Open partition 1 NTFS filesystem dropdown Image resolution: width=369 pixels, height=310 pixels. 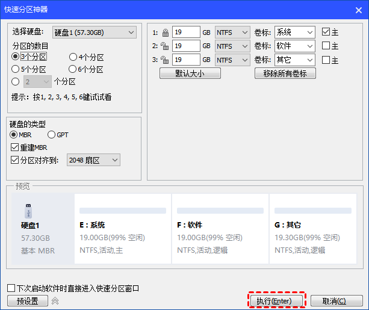tap(232, 33)
